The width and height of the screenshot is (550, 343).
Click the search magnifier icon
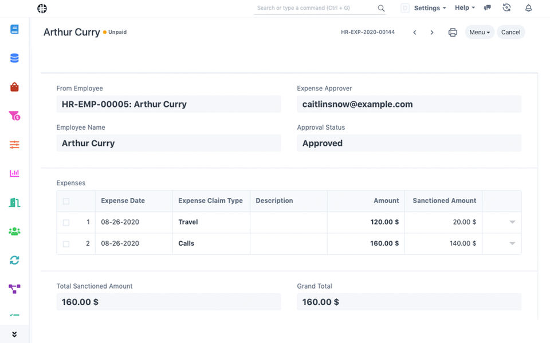click(x=382, y=8)
